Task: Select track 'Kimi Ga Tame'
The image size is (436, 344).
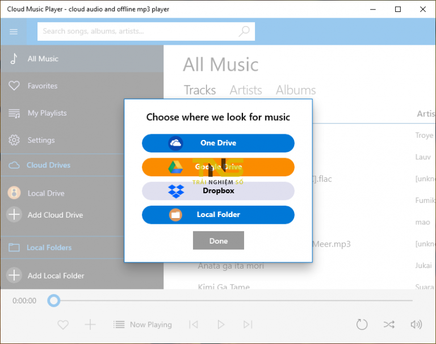Action: pos(224,287)
